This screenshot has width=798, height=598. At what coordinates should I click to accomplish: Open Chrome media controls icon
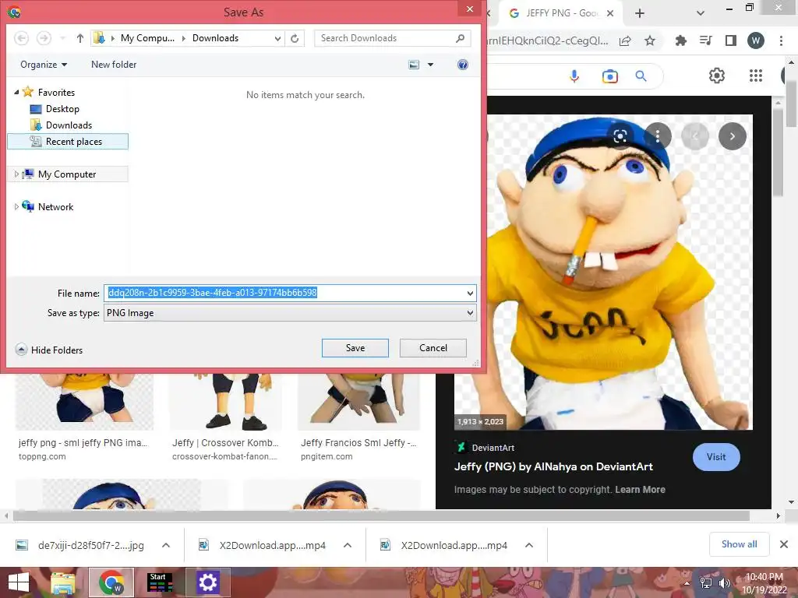point(706,40)
